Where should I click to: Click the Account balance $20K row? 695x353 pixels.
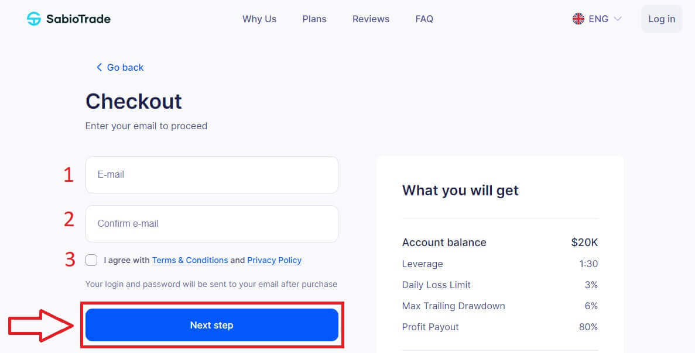coord(500,243)
